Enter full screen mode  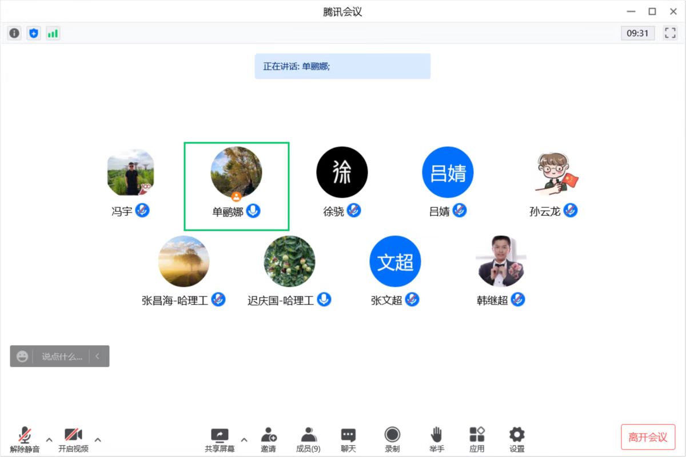(670, 33)
